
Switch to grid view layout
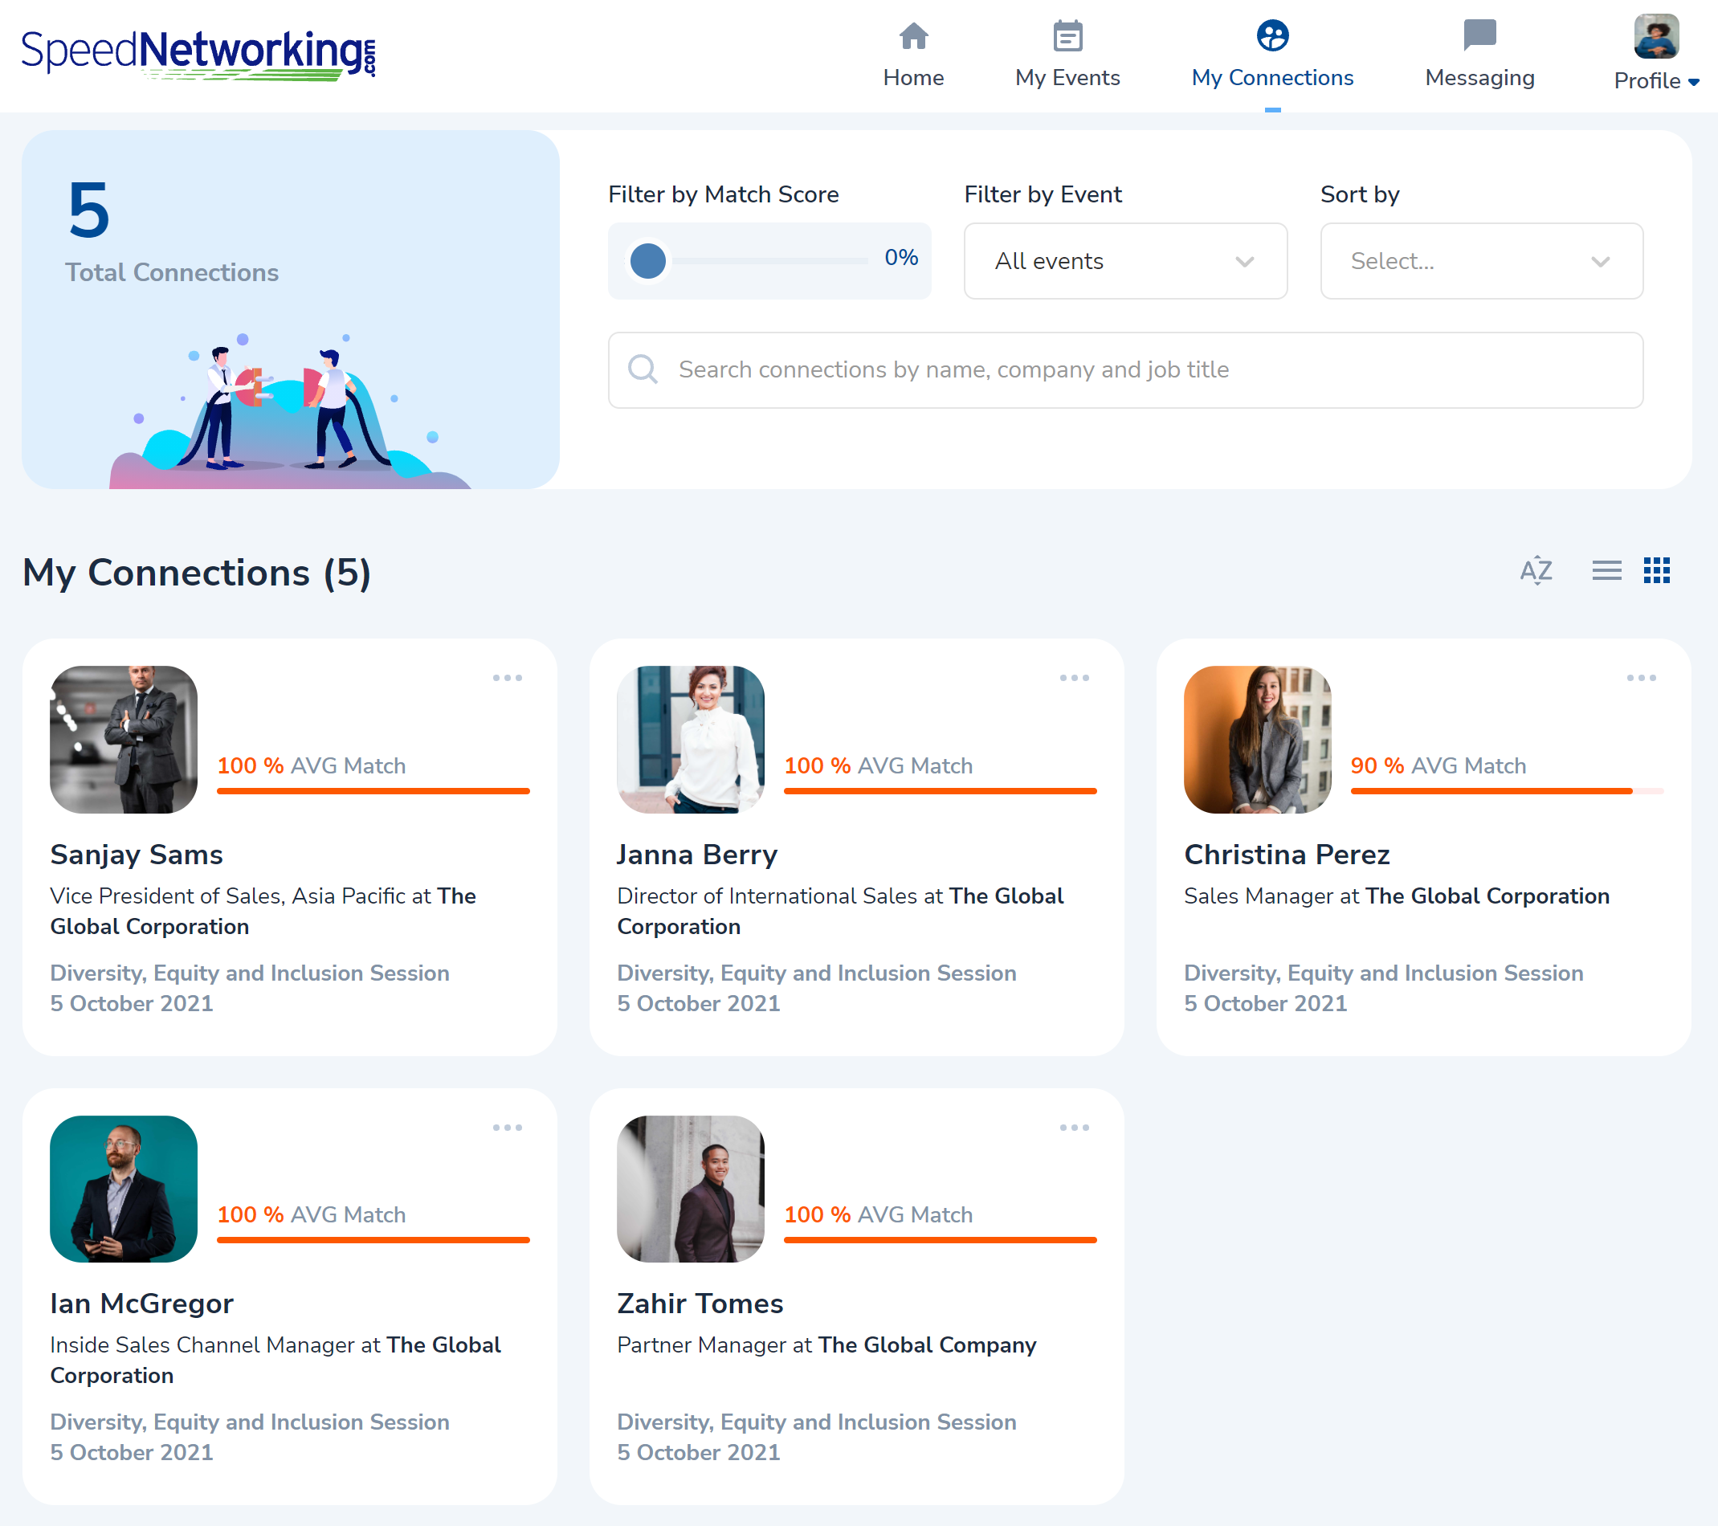pyautogui.click(x=1656, y=570)
